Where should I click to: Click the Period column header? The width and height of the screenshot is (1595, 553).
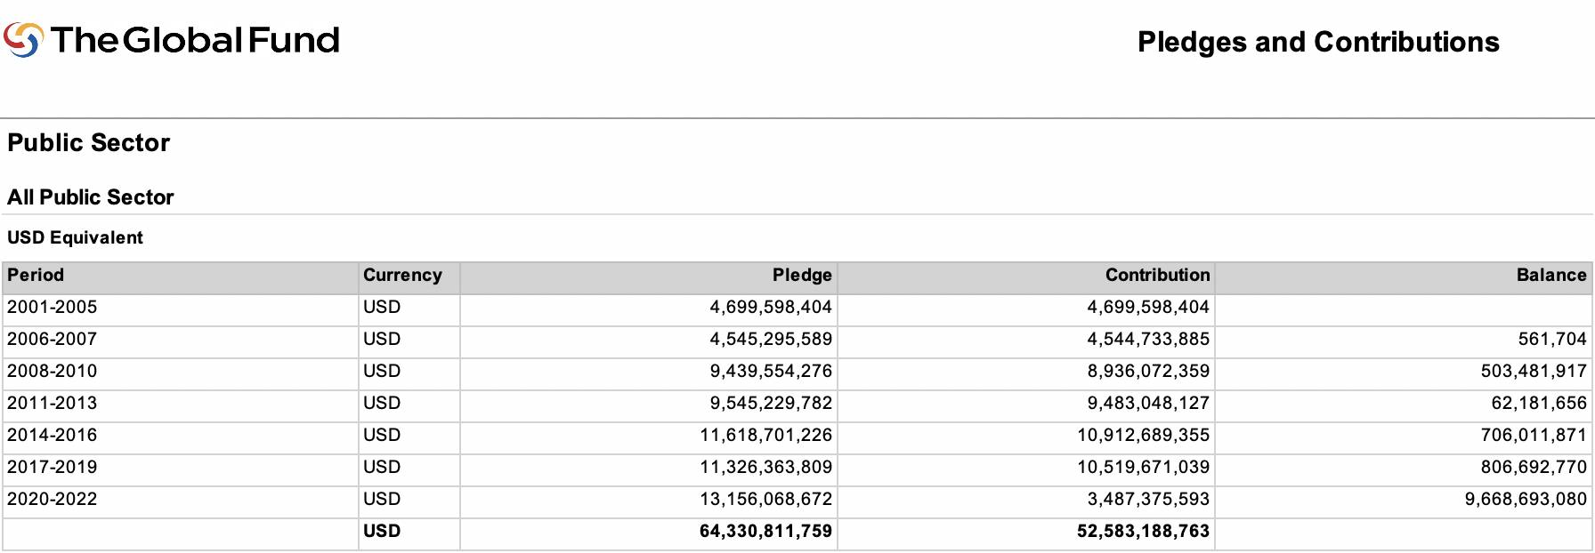36,276
